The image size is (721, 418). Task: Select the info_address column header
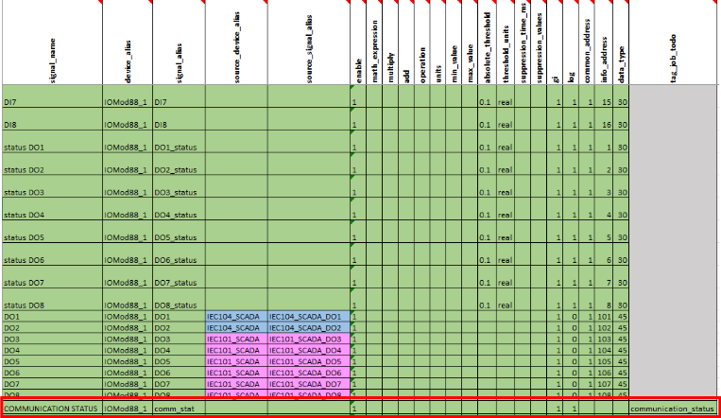coord(604,43)
